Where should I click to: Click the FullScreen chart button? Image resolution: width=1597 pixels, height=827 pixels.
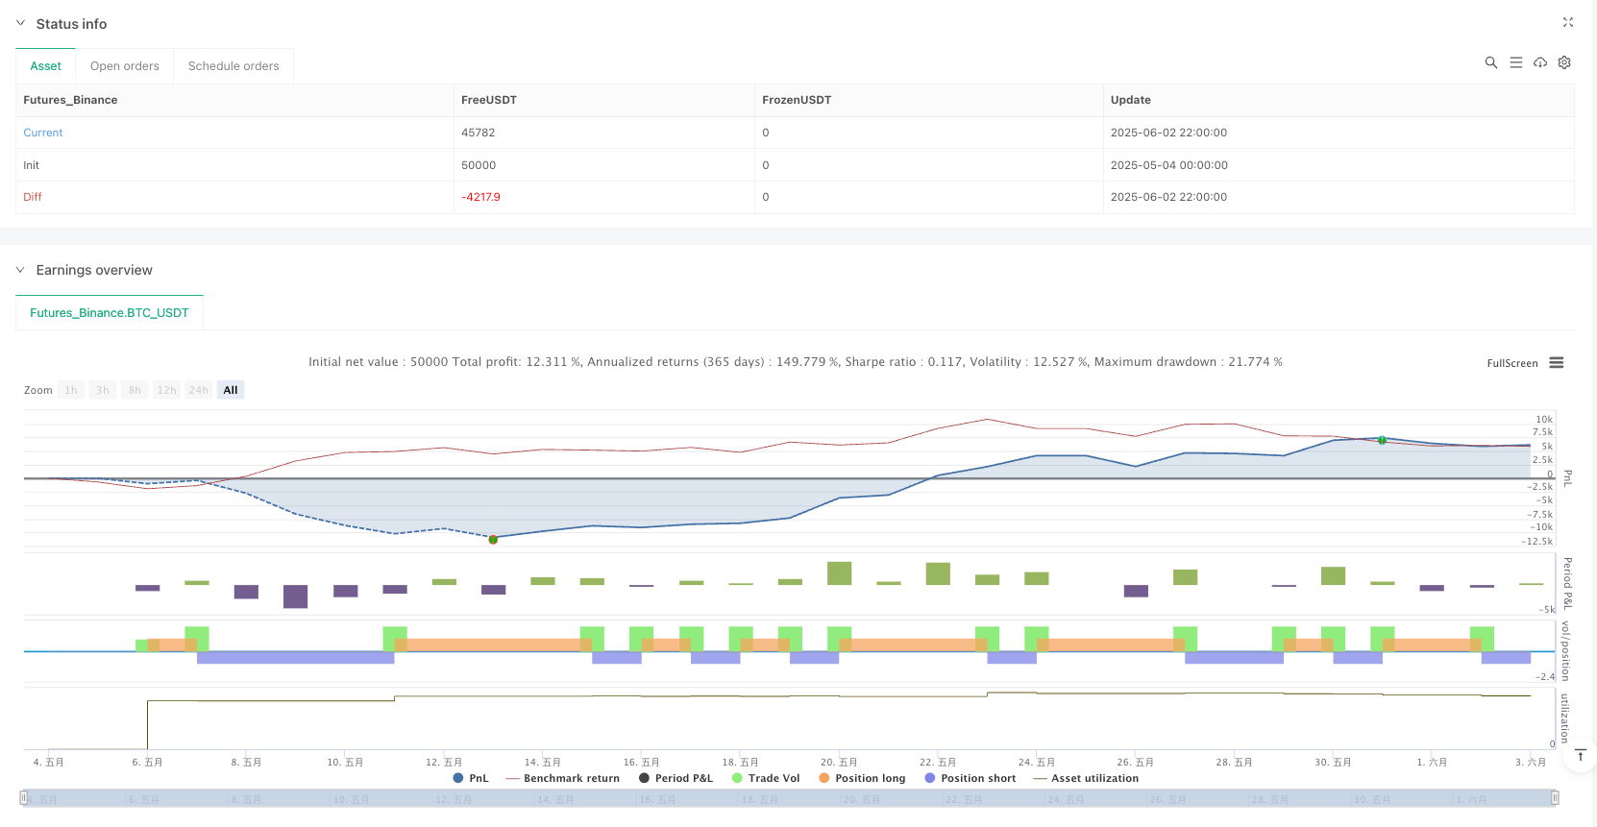(1511, 363)
